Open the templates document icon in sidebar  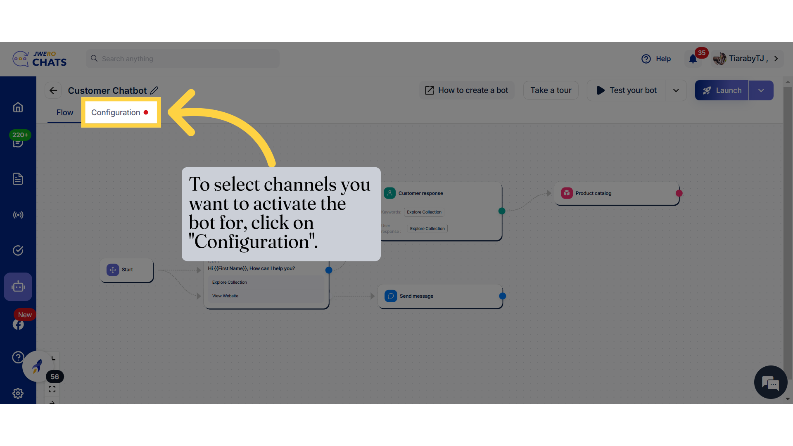[18, 179]
